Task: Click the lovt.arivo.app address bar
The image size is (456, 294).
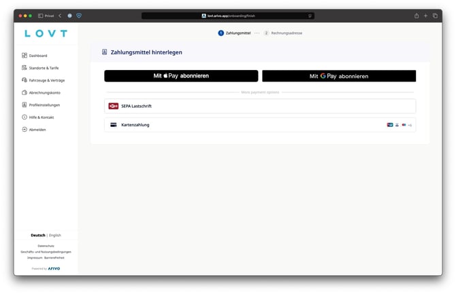Action: (x=228, y=16)
